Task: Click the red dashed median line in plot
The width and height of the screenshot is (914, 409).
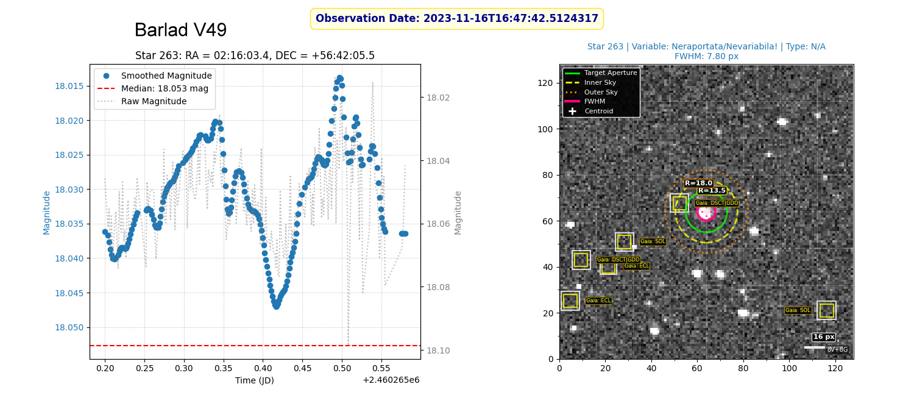Action: click(255, 346)
